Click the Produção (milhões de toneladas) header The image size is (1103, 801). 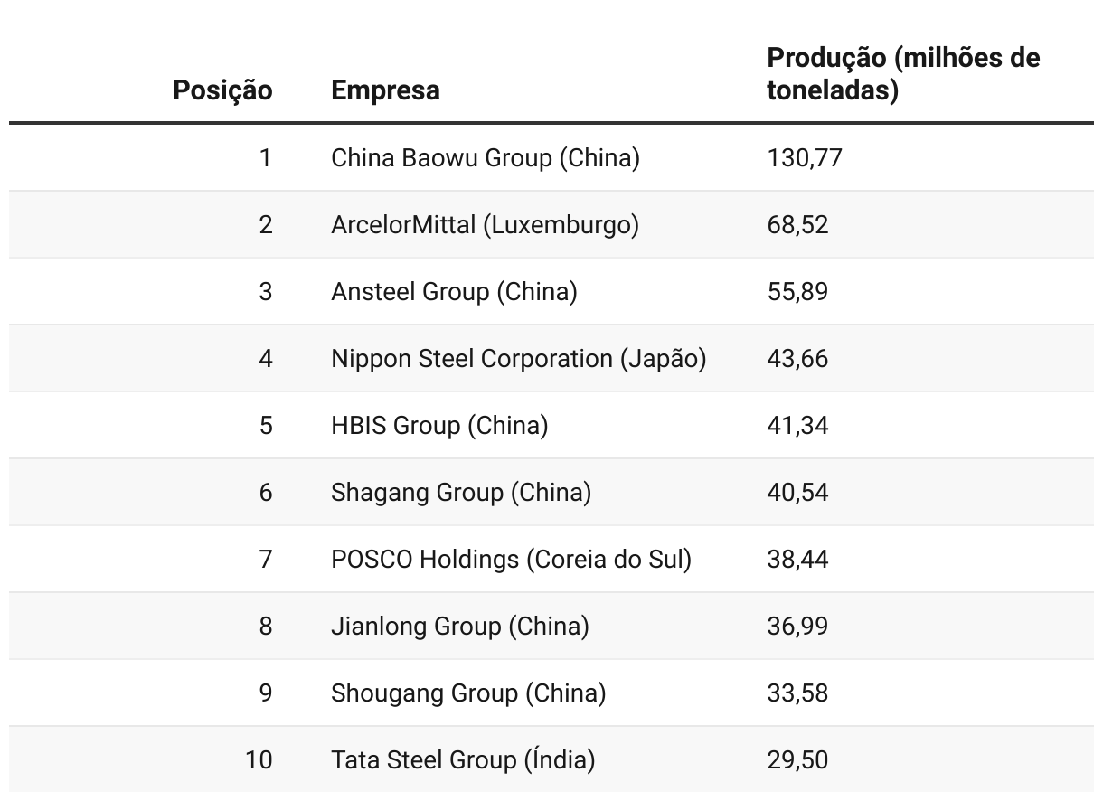click(x=903, y=74)
